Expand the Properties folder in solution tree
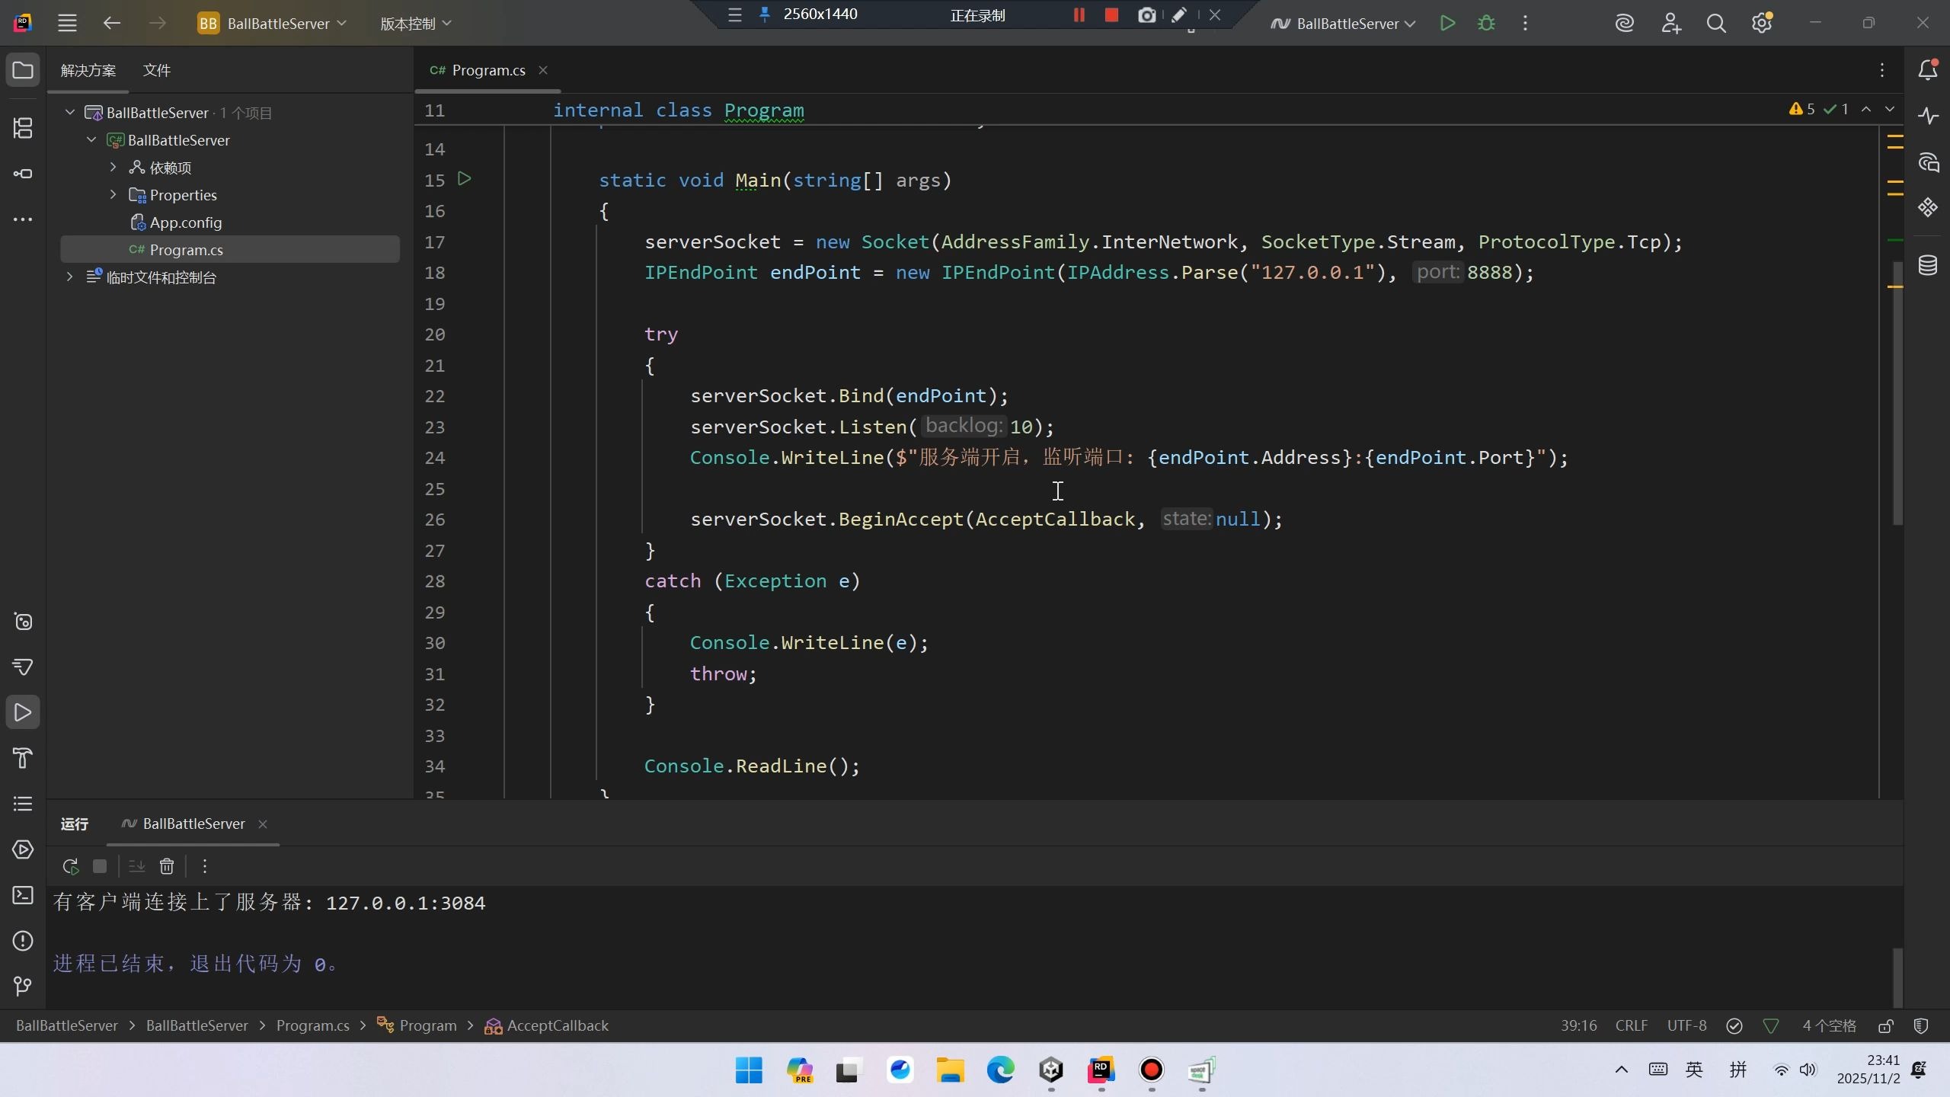 tap(113, 195)
